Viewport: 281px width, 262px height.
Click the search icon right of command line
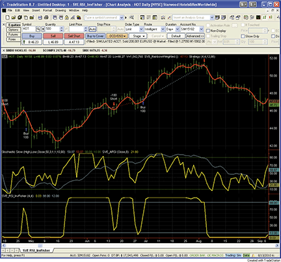pos(131,18)
